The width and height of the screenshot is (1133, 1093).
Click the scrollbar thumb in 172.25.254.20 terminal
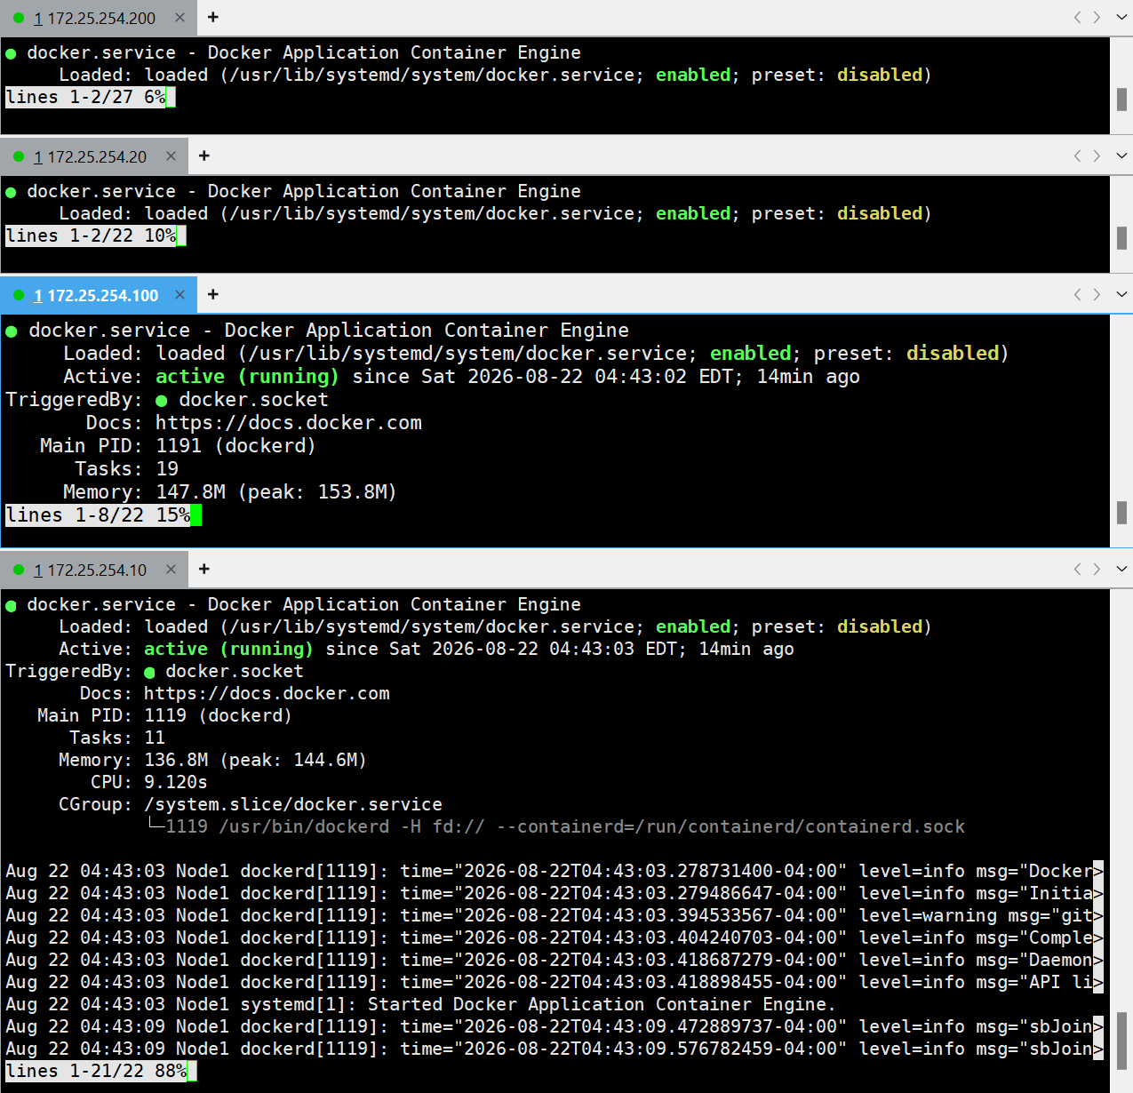click(x=1121, y=238)
